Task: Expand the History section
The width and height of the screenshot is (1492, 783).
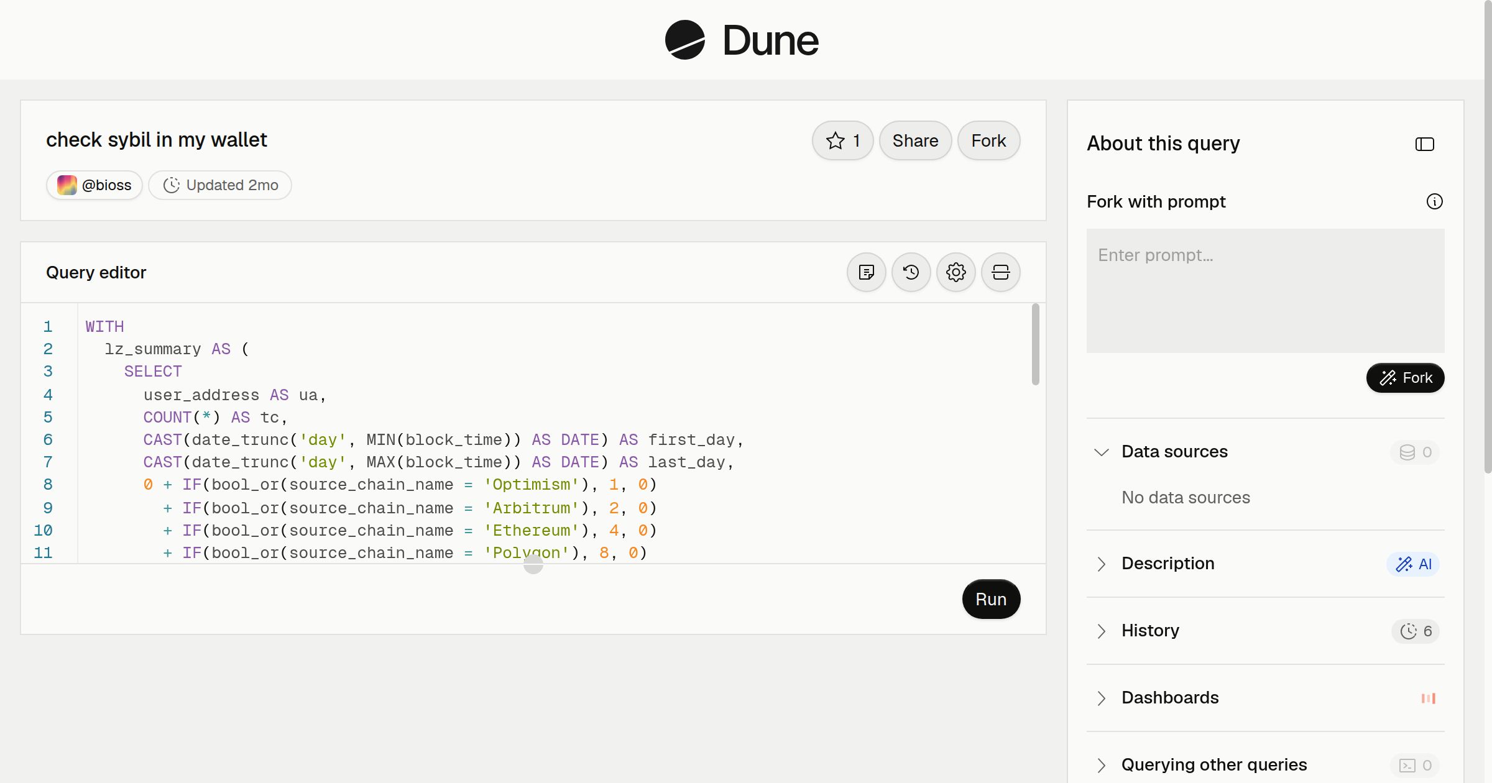Action: tap(1102, 631)
